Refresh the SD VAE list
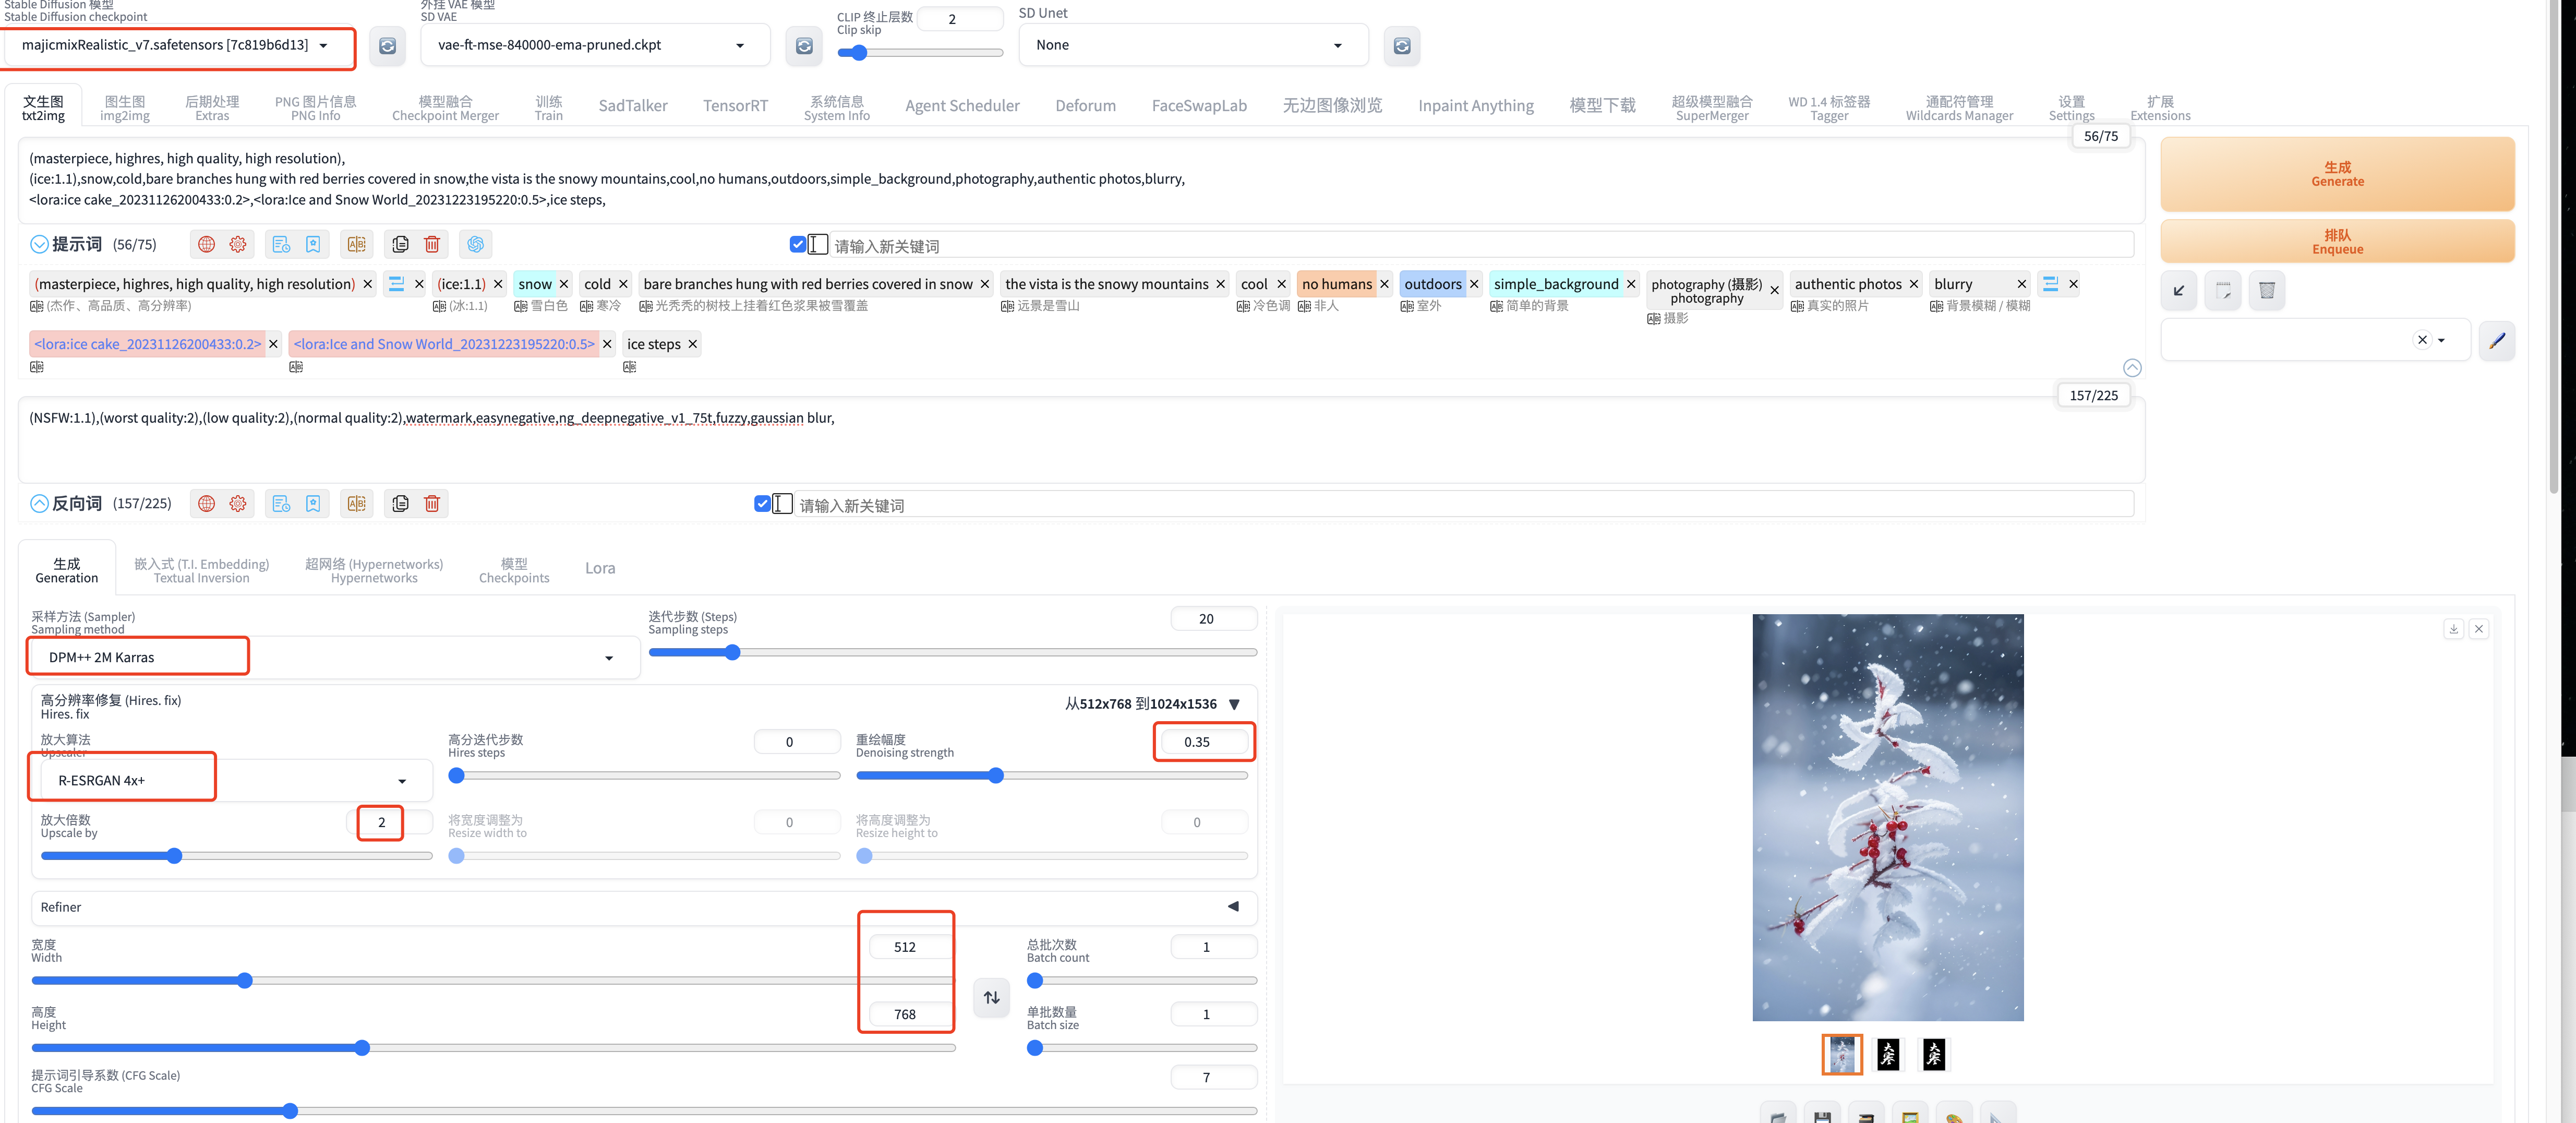The image size is (2576, 1123). click(x=803, y=46)
